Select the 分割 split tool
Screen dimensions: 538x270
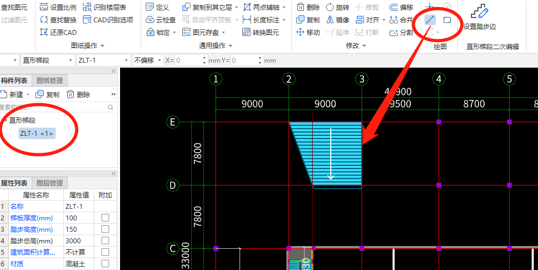coord(402,33)
